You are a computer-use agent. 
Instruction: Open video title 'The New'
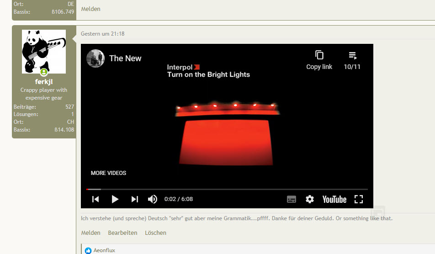pyautogui.click(x=125, y=58)
